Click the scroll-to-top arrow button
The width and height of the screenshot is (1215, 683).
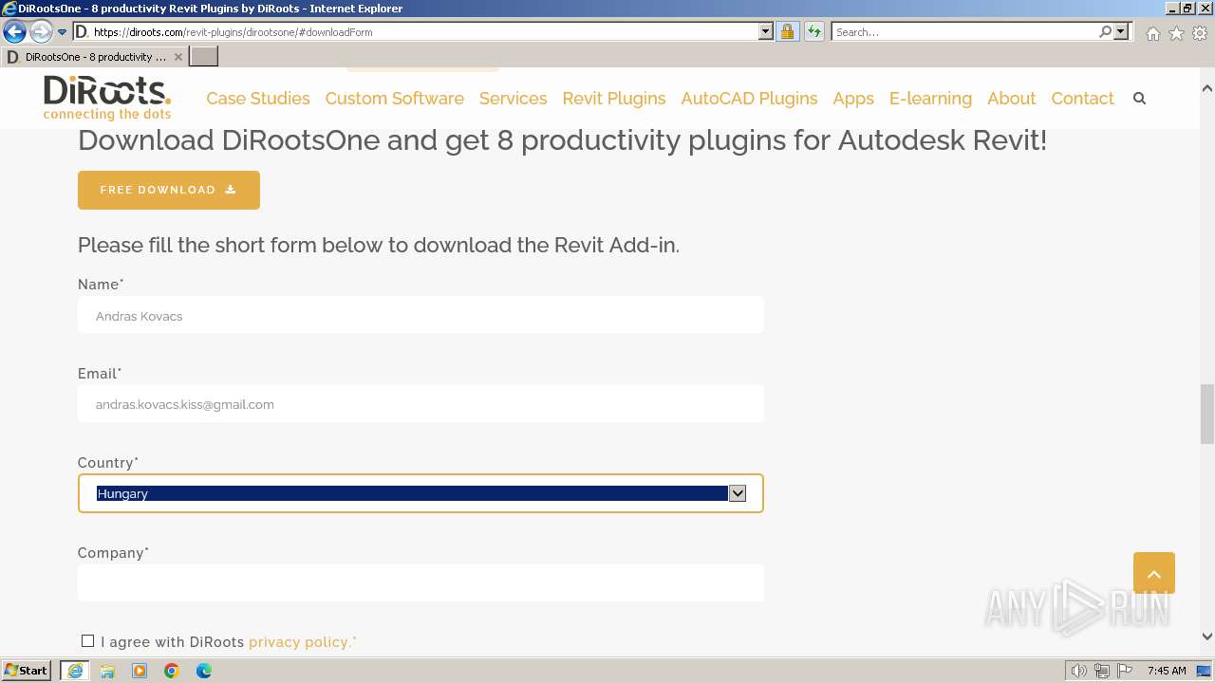point(1153,573)
